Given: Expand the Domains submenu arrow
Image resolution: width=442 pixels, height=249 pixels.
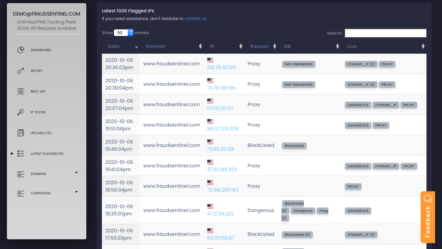Looking at the screenshot, I should [x=76, y=173].
